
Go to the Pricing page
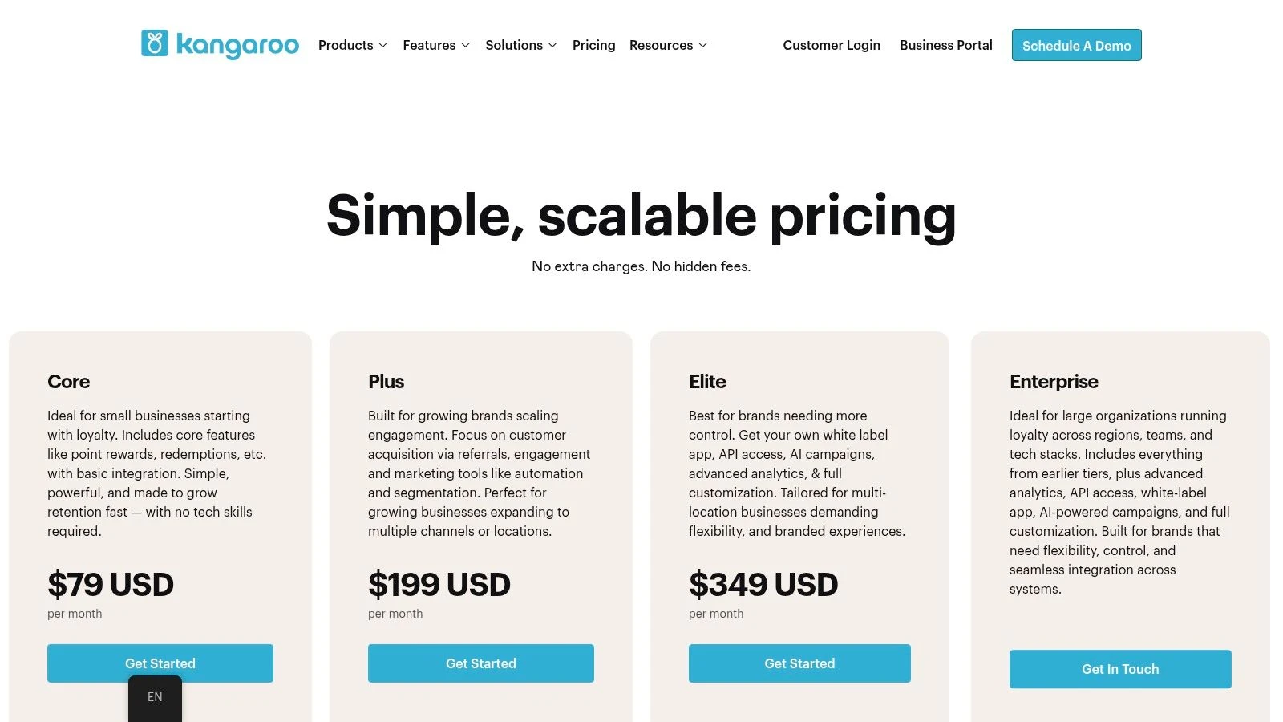[593, 45]
